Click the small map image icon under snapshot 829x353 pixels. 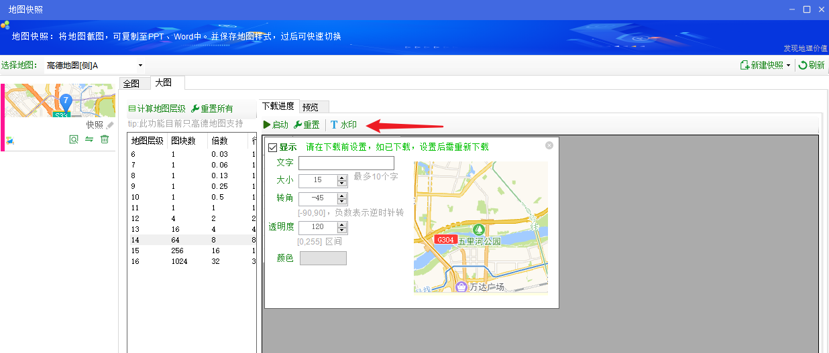click(10, 140)
